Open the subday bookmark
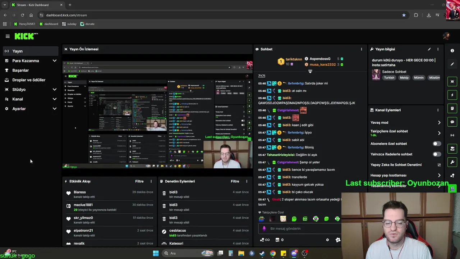The image size is (460, 259). 69,24
